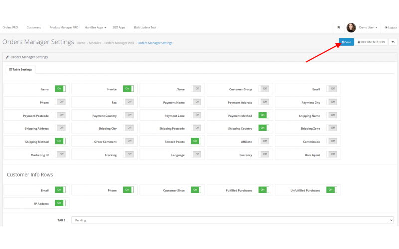Follow the Modules breadcrumb link
This screenshot has width=399, height=249.
[95, 43]
